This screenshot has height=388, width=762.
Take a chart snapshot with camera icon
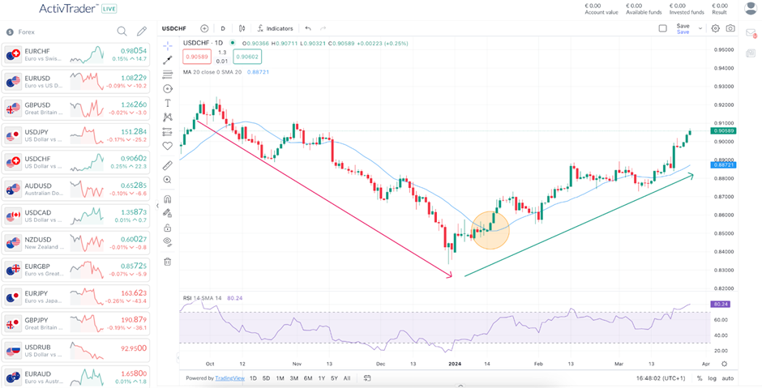point(730,28)
